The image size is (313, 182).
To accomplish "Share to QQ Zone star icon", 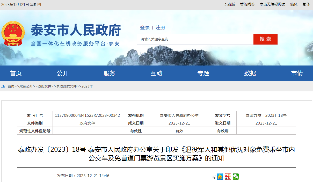I will 220,177.
